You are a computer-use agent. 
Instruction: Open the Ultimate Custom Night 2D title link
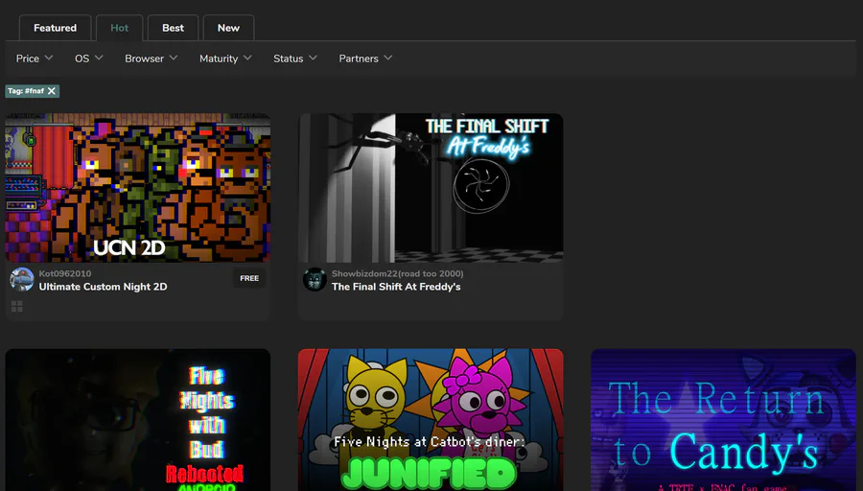[x=103, y=287]
